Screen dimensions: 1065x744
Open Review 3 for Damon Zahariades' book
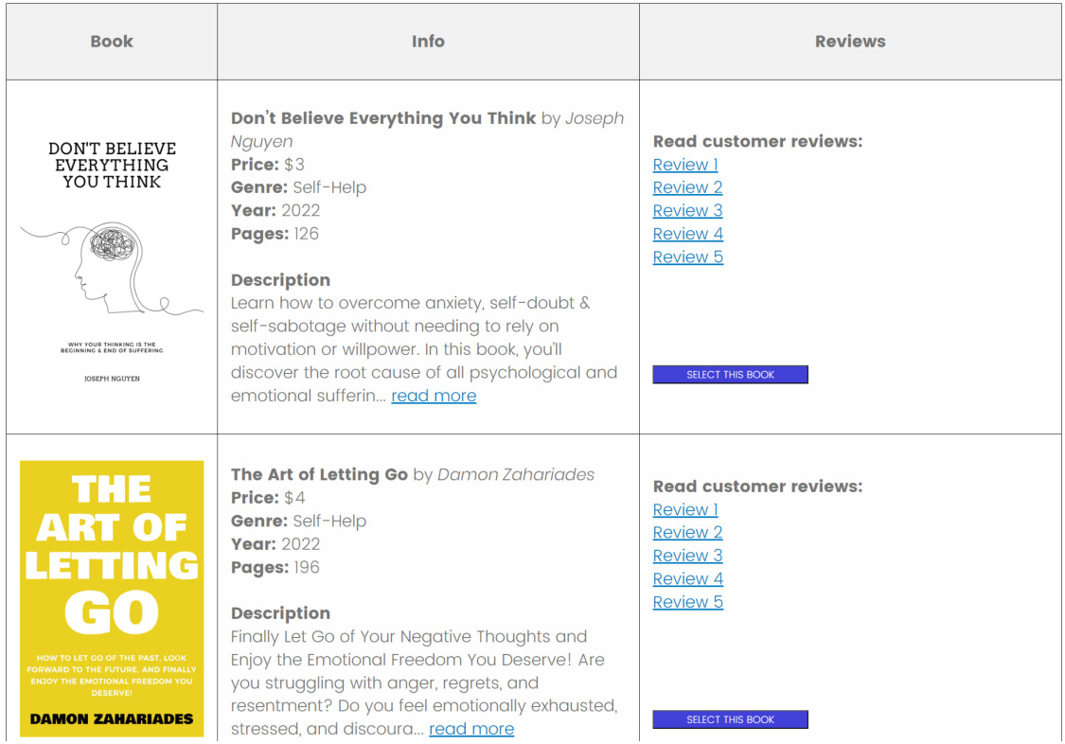pos(687,556)
